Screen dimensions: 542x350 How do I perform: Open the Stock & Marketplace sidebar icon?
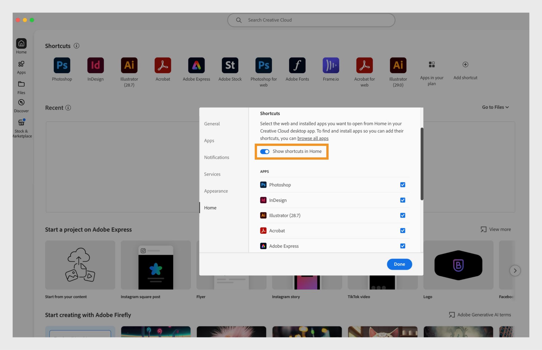click(21, 122)
